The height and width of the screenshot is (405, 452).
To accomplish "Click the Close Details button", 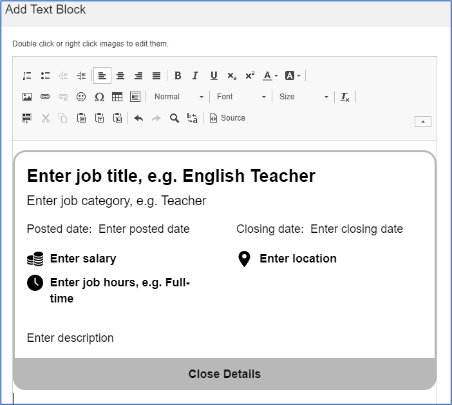I will click(x=225, y=374).
